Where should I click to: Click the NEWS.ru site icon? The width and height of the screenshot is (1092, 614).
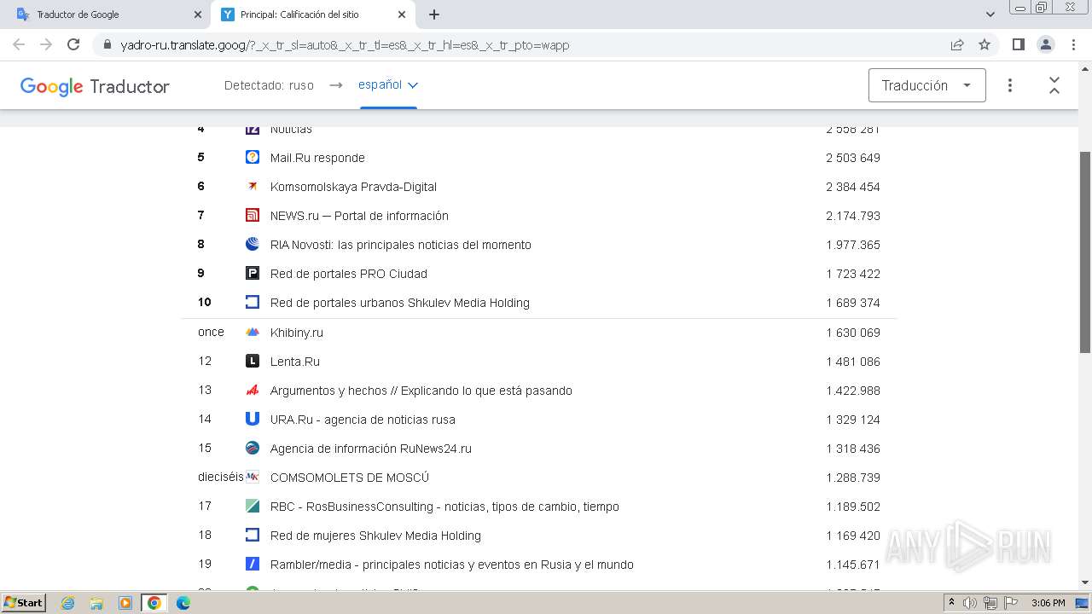tap(253, 215)
